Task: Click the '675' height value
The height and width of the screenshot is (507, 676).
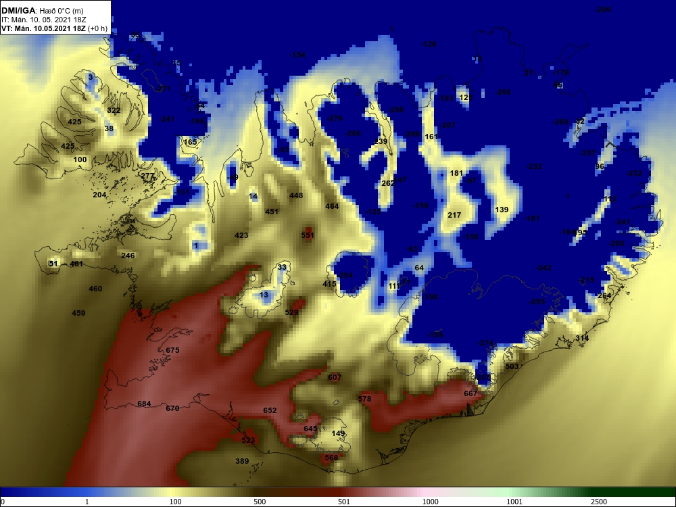Action: pyautogui.click(x=172, y=350)
